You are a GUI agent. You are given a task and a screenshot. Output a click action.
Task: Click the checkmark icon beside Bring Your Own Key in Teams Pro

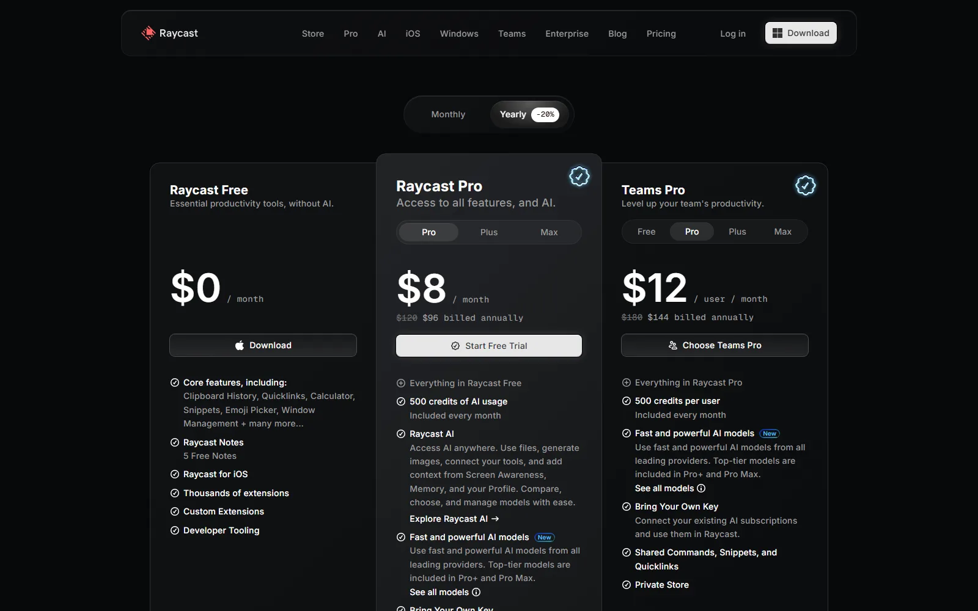click(x=626, y=507)
